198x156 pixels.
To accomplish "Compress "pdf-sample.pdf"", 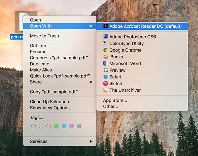I will point(60,58).
